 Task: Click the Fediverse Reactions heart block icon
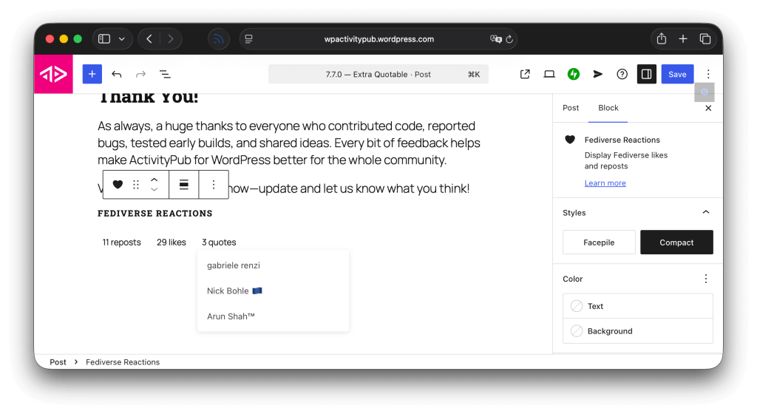click(118, 185)
